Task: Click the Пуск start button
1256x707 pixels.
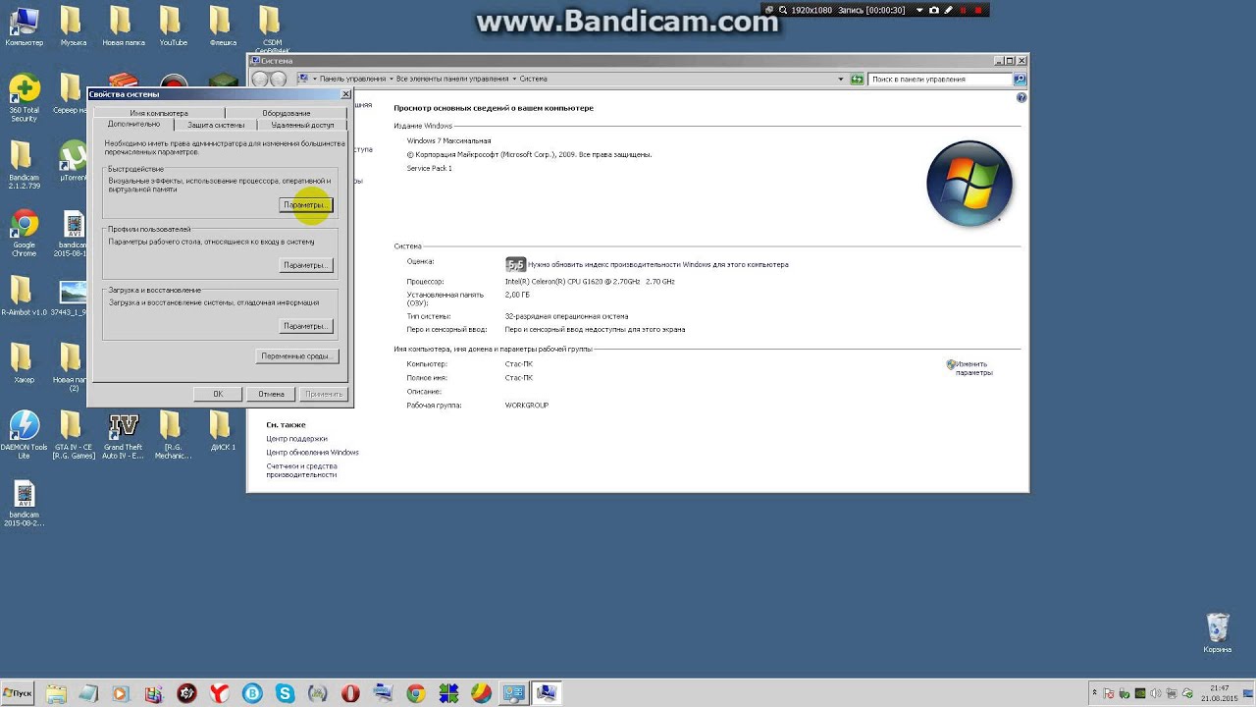Action: [x=18, y=693]
